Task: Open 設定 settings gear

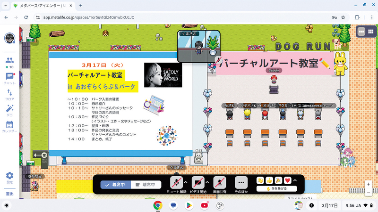Action: click(x=9, y=176)
